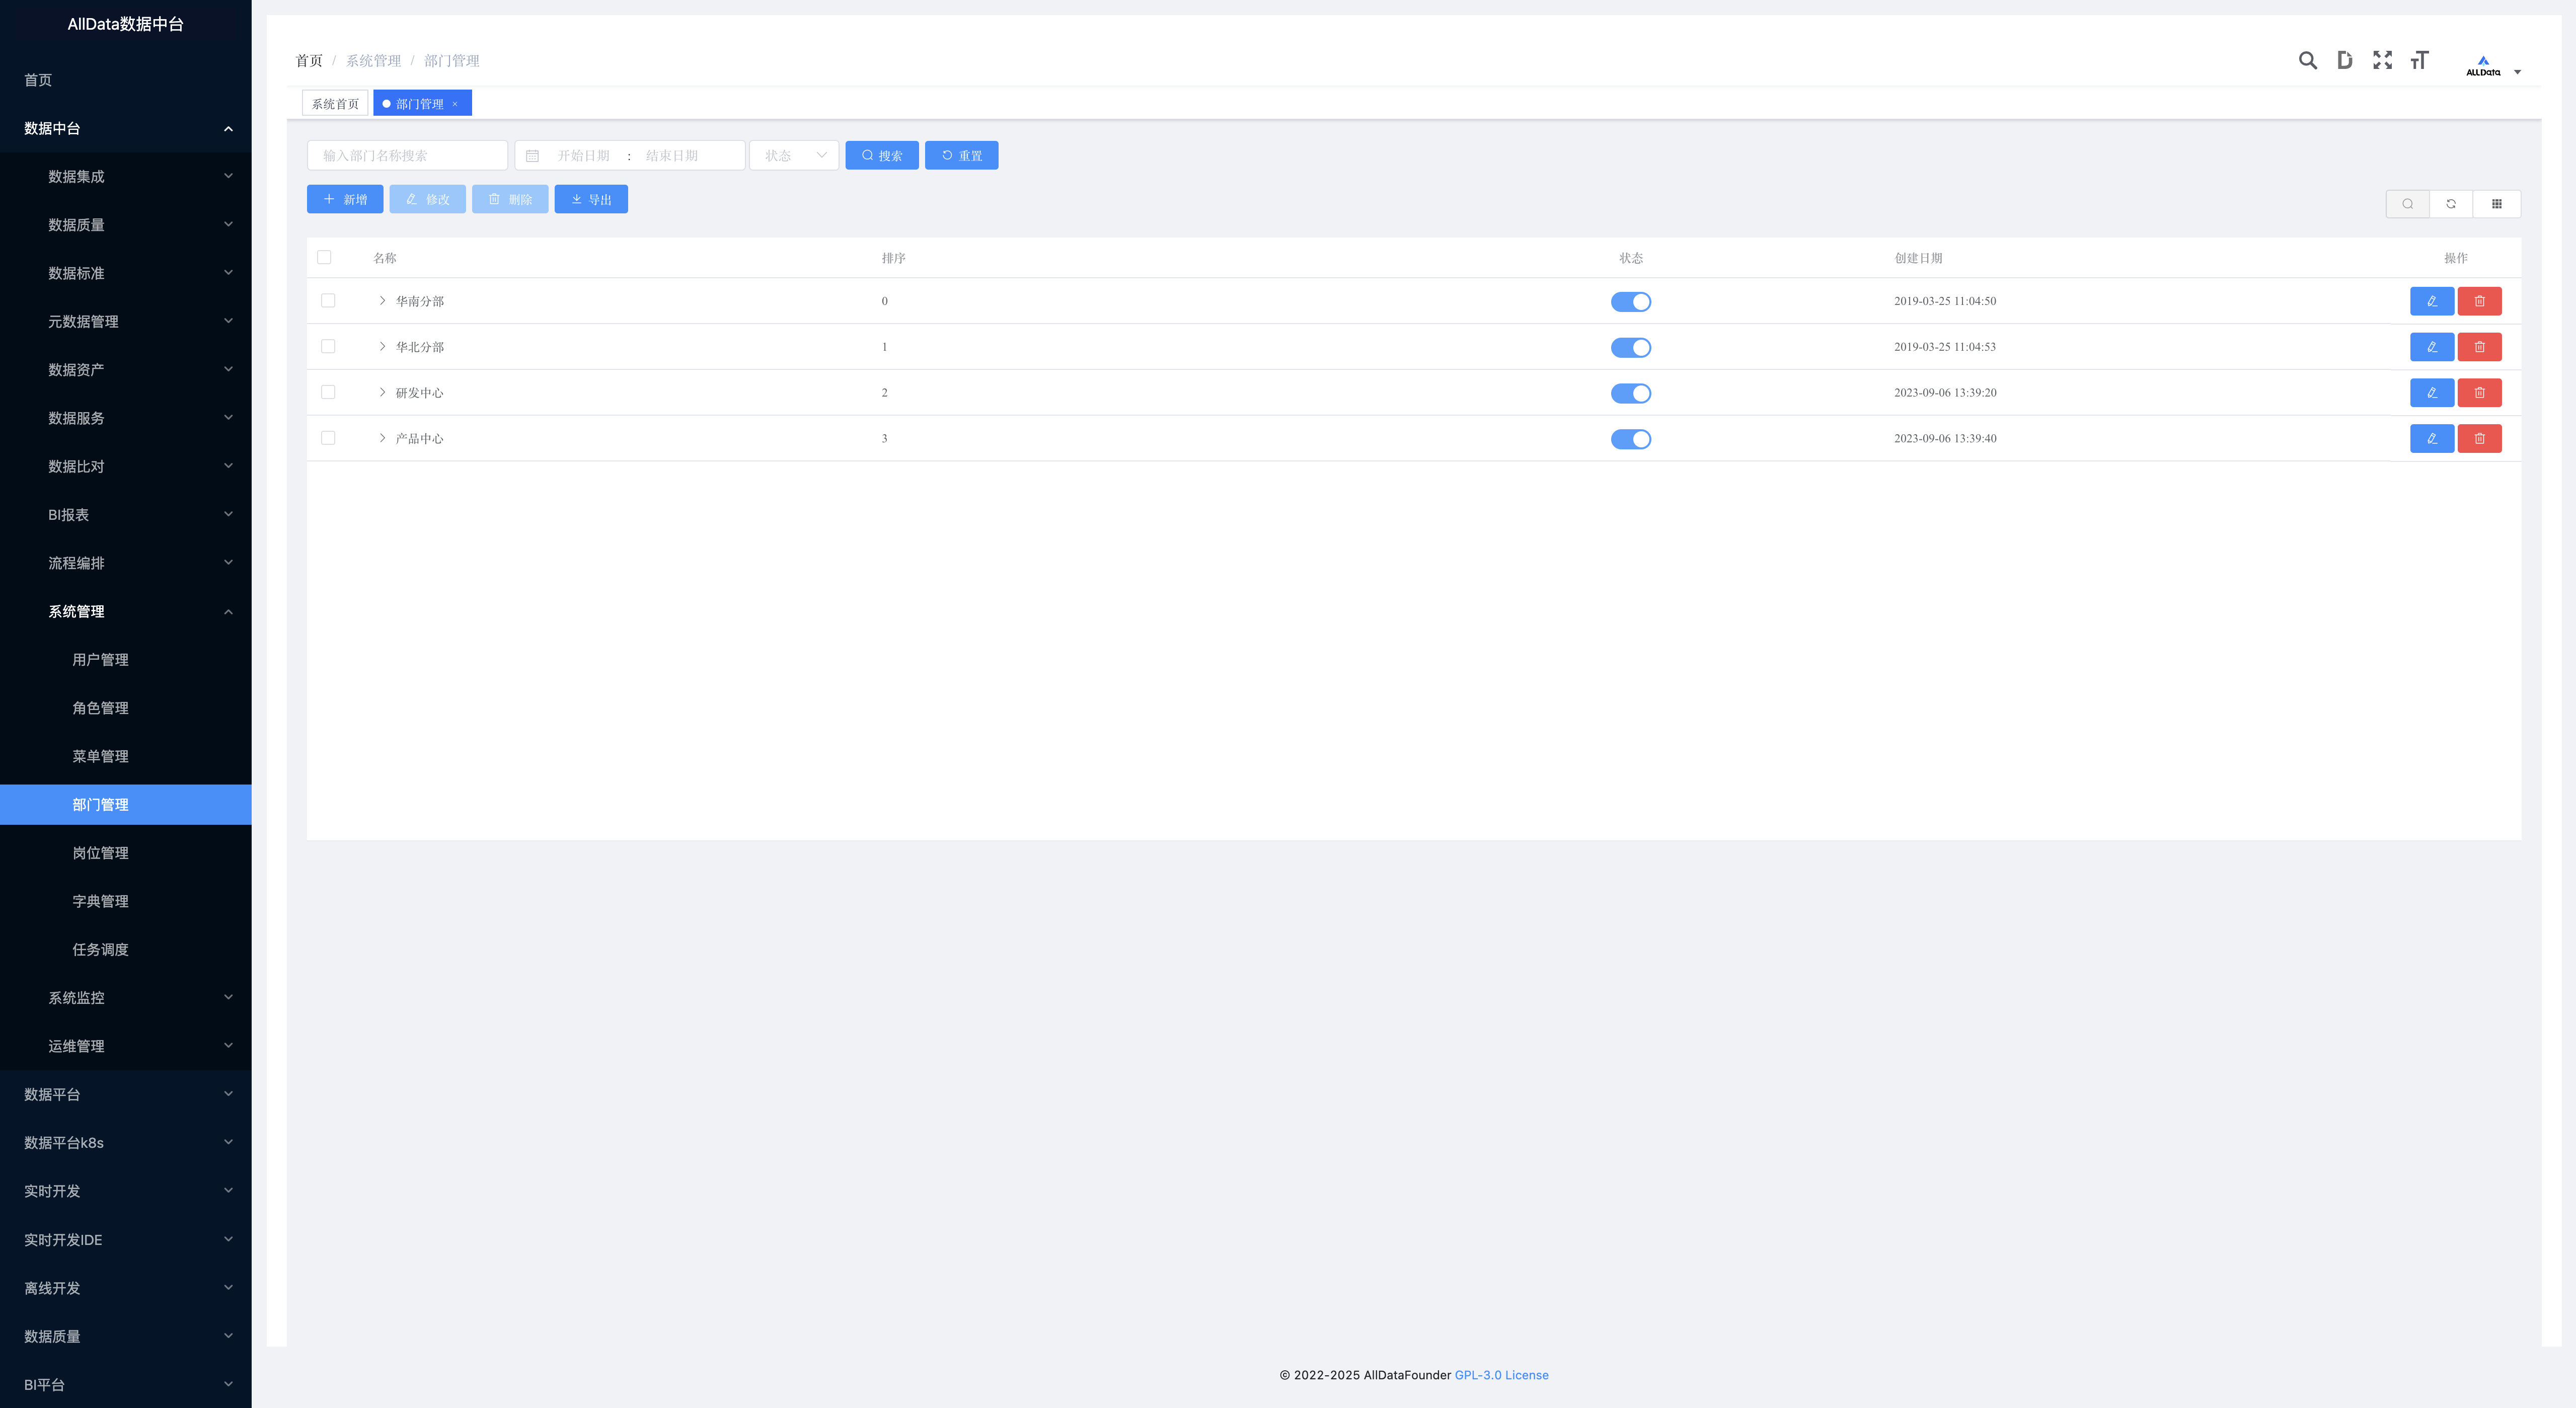Image resolution: width=2576 pixels, height=1408 pixels.
Task: Delete the 产品中心 row
Action: [2480, 439]
